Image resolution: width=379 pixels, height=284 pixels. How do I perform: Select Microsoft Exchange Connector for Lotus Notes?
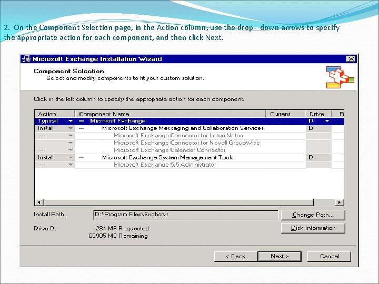(x=178, y=136)
